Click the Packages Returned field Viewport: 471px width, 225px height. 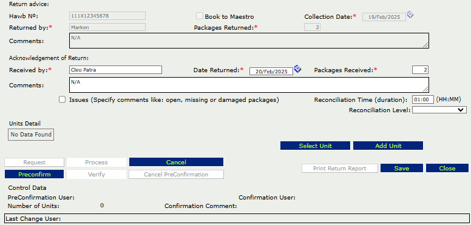click(313, 27)
